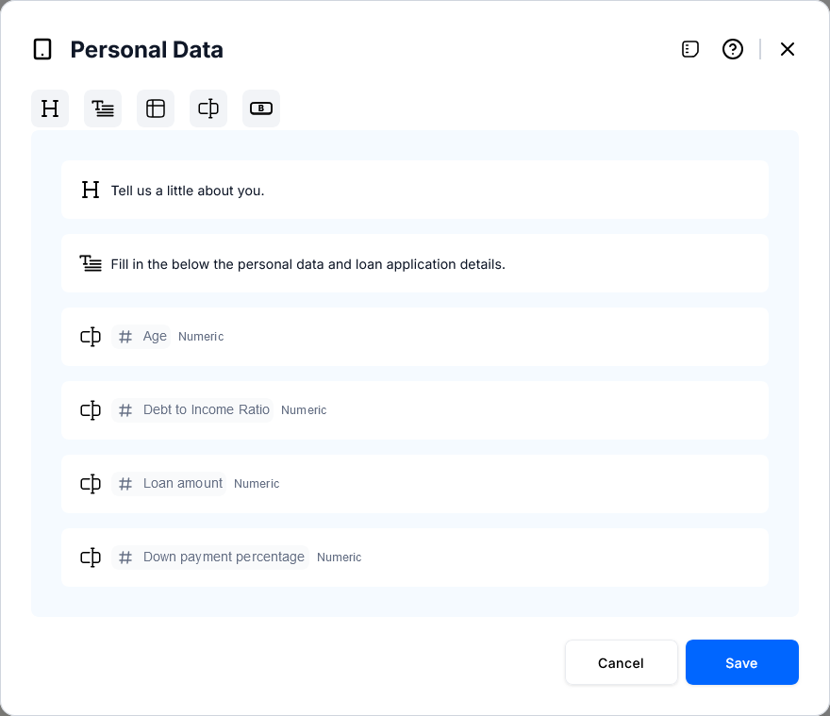The image size is (830, 716).
Task: Add a table element from toolbar
Action: tap(156, 108)
